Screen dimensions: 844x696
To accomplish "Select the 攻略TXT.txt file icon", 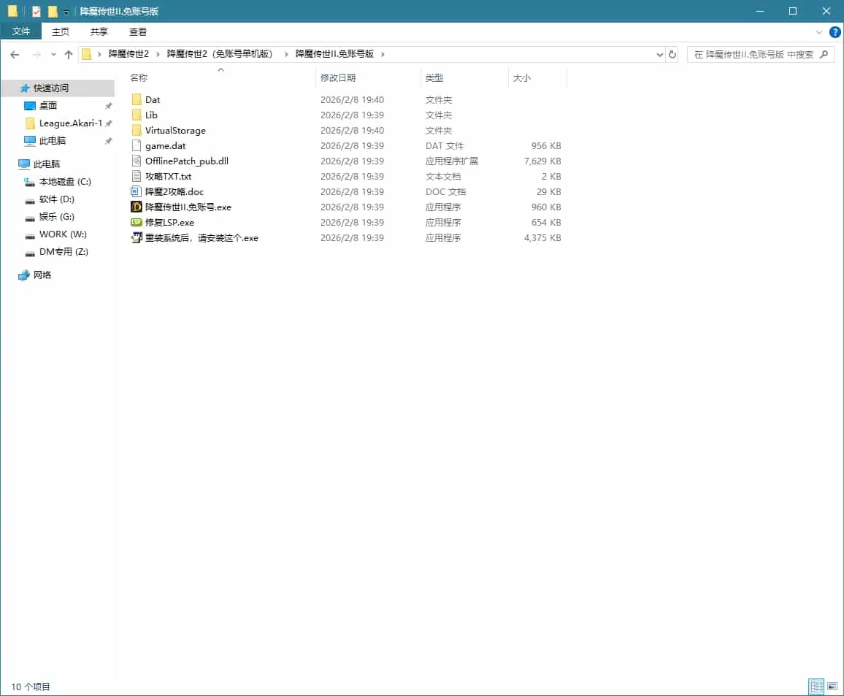I will click(137, 176).
